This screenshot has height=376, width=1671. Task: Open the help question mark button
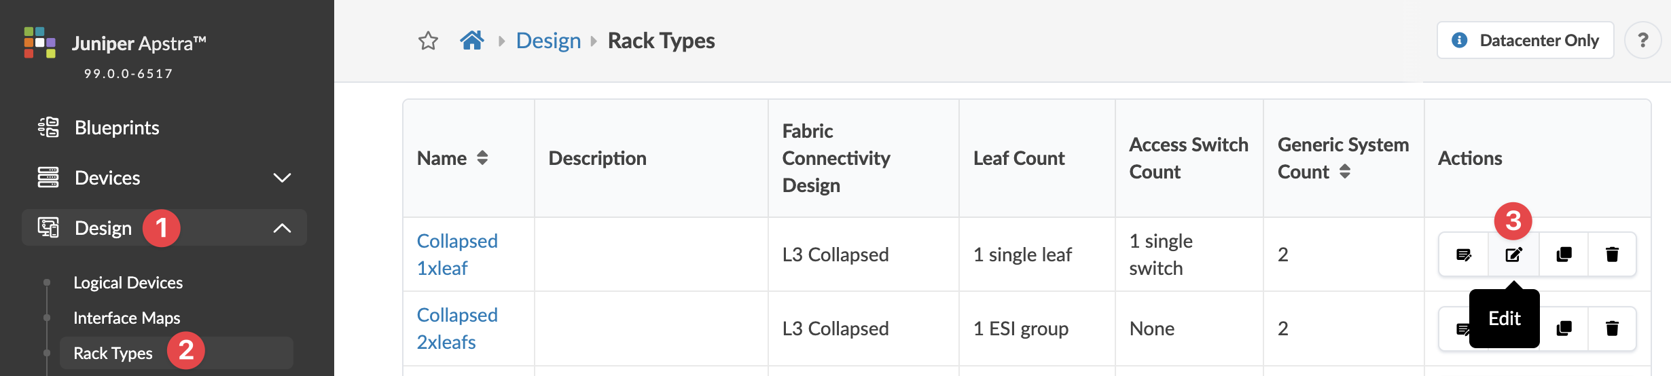pos(1643,41)
